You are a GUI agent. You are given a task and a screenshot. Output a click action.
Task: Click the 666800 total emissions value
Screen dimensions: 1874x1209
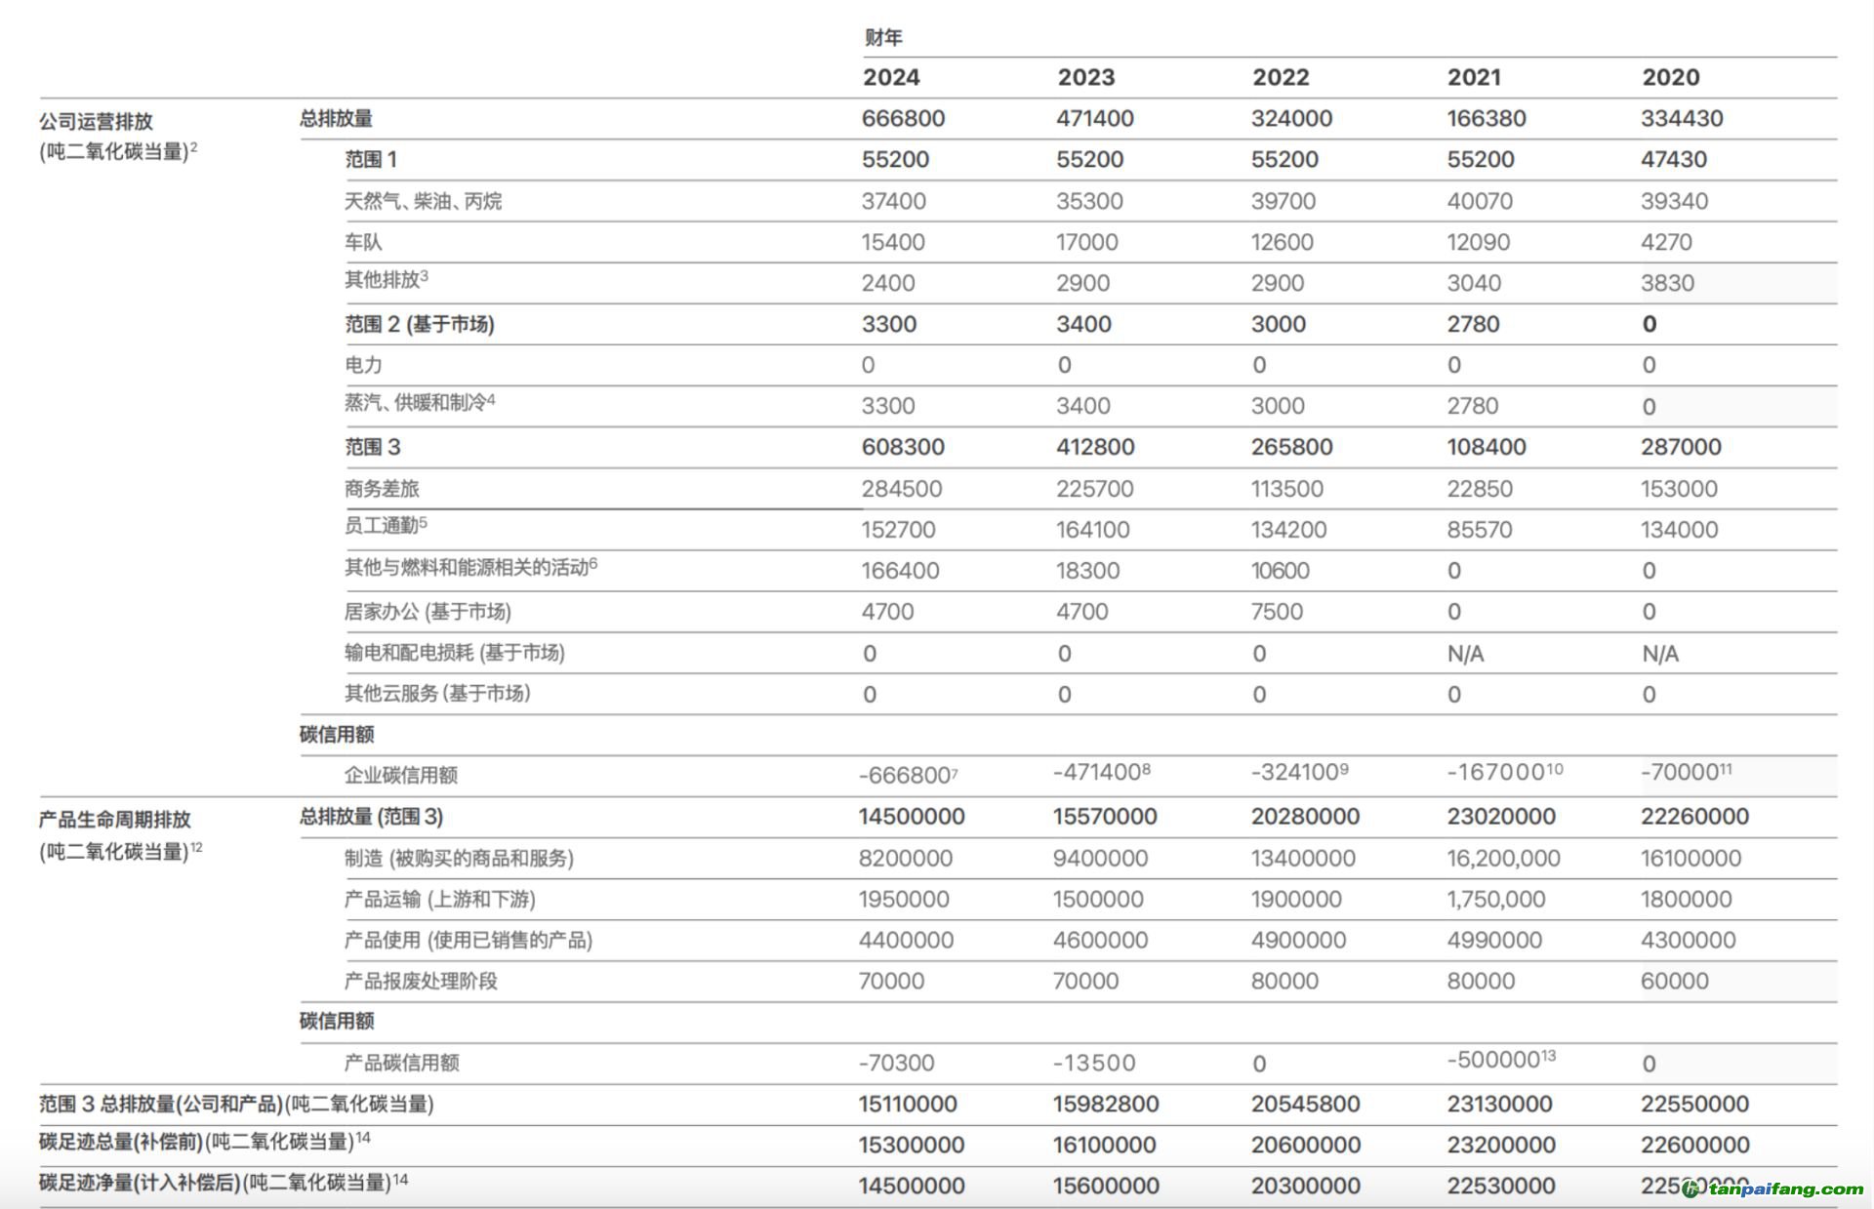click(x=903, y=118)
